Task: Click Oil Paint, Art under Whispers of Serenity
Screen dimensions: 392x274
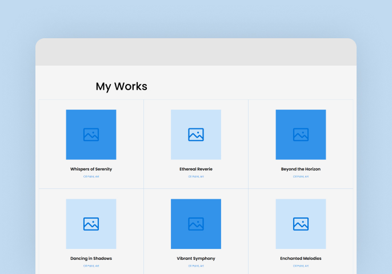Action: 91,176
